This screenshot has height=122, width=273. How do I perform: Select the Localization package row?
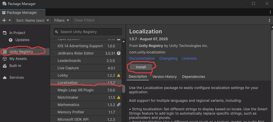tap(86, 83)
